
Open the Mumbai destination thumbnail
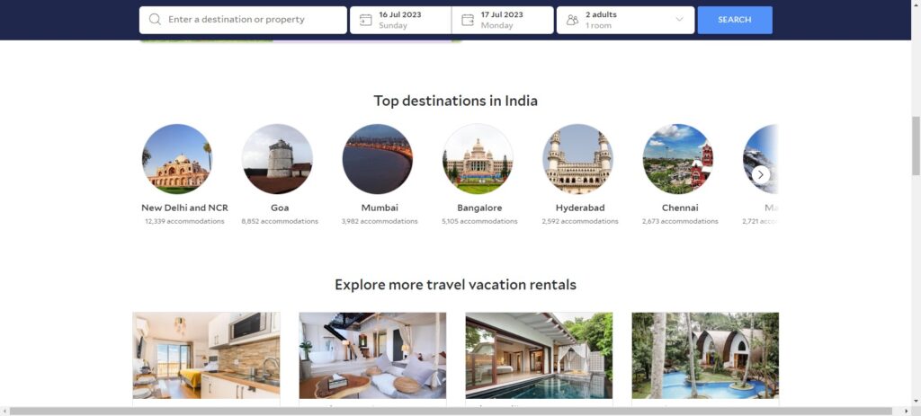click(377, 159)
